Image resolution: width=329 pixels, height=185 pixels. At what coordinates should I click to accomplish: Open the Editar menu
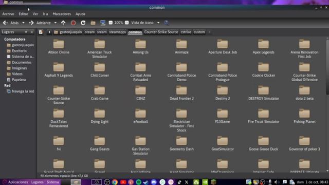23,14
